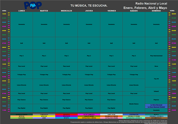Click Sunday's Top 40 block
The height and width of the screenshot is (124, 178).
156,79
